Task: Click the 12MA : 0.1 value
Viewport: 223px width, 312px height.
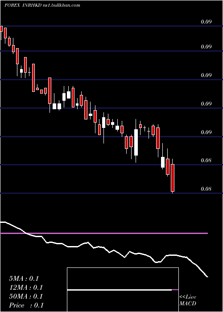Action: pyautogui.click(x=26, y=287)
